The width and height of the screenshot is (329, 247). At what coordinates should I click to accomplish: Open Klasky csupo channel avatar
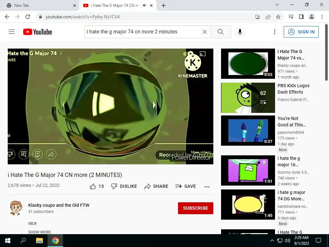[16, 208]
